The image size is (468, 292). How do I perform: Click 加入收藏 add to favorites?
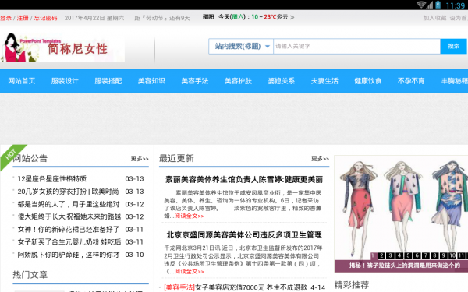click(434, 18)
